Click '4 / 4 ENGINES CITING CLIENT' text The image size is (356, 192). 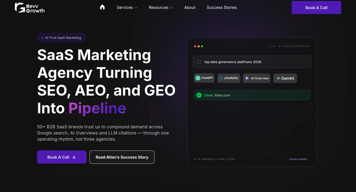point(215,159)
